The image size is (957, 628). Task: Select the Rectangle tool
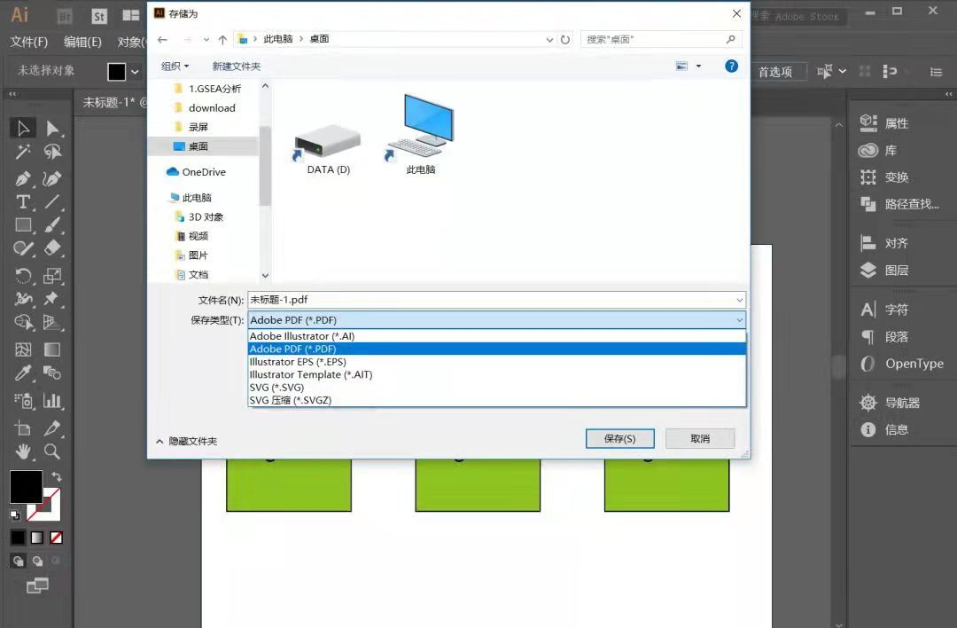tap(22, 224)
